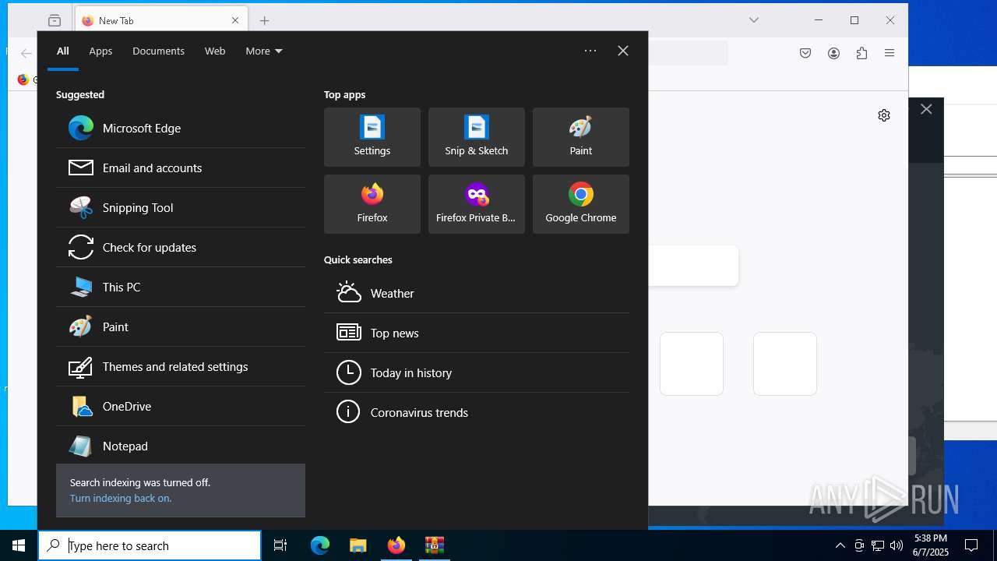Viewport: 997px width, 561px height.
Task: Launch Firefox tile in Top apps
Action: tap(372, 204)
